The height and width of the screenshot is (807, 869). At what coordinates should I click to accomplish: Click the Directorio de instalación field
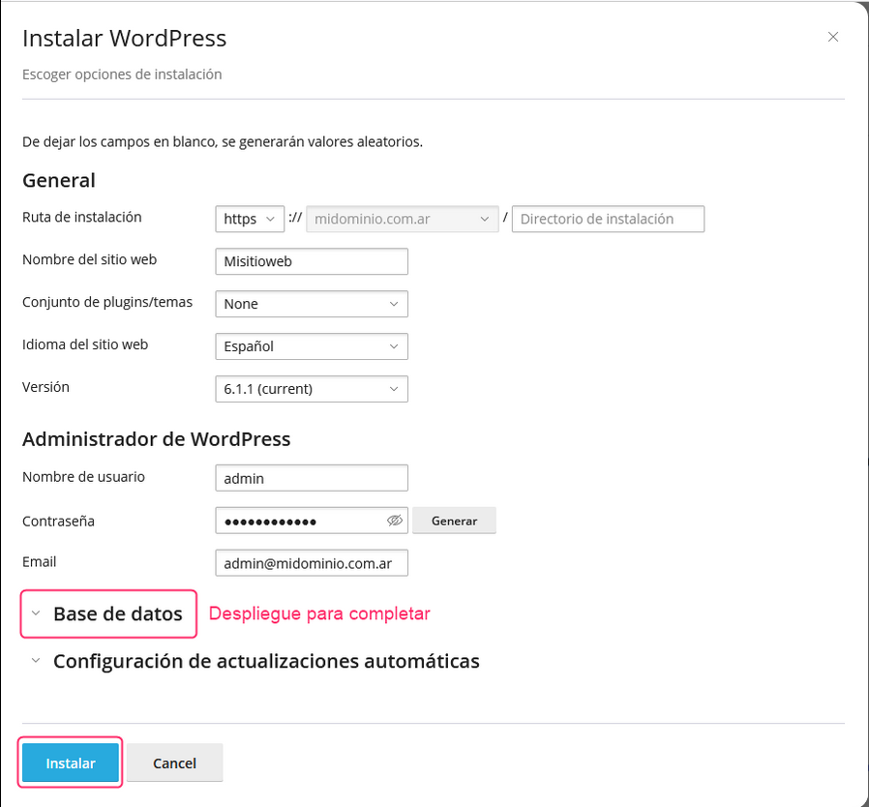pos(608,219)
